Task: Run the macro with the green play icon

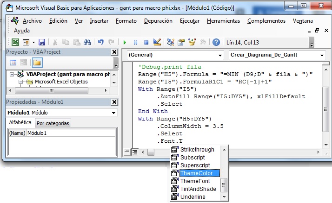Action: pos(125,43)
